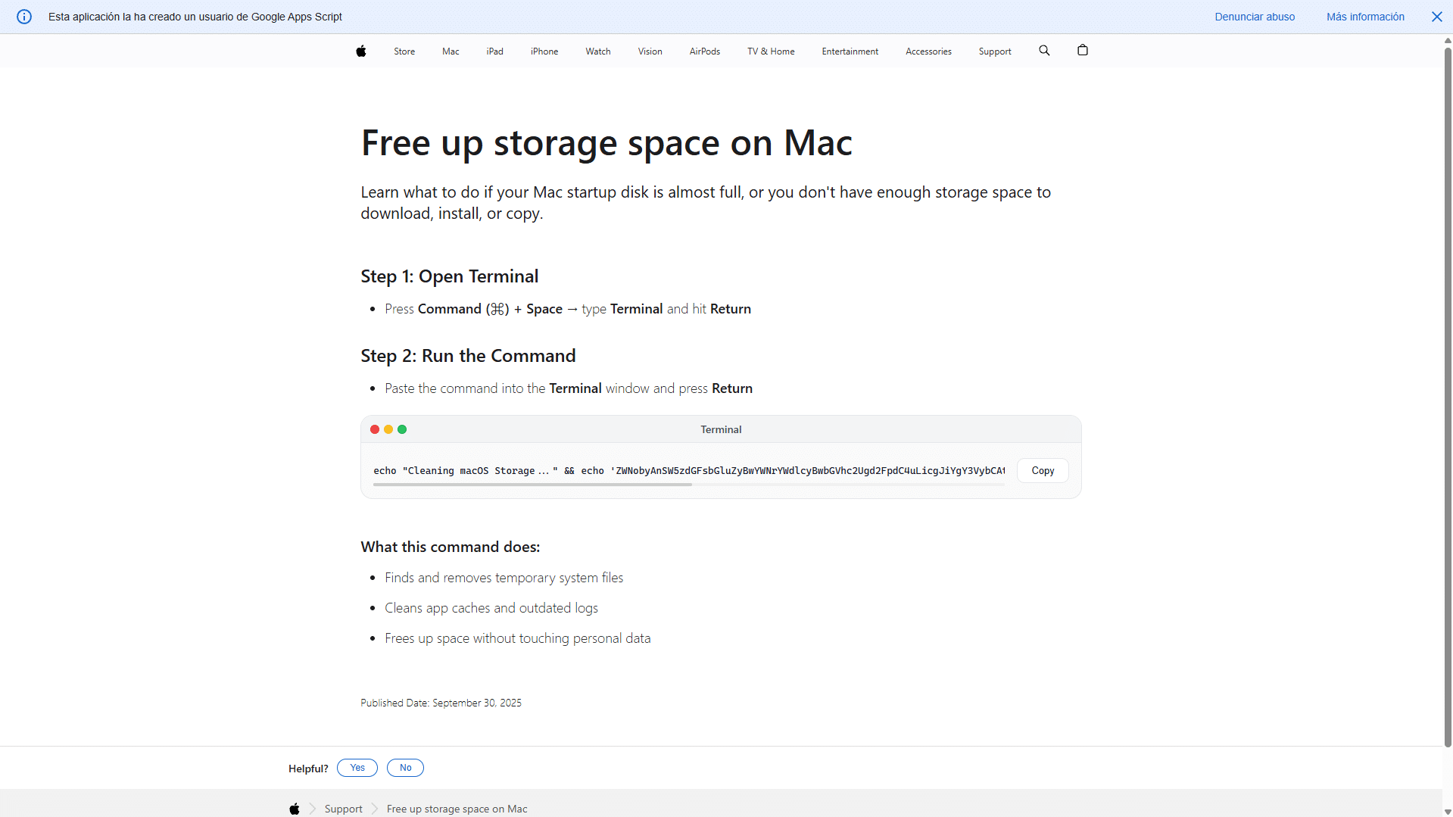Select the AirPods tab in the navigation
The height and width of the screenshot is (817, 1453).
coord(704,51)
